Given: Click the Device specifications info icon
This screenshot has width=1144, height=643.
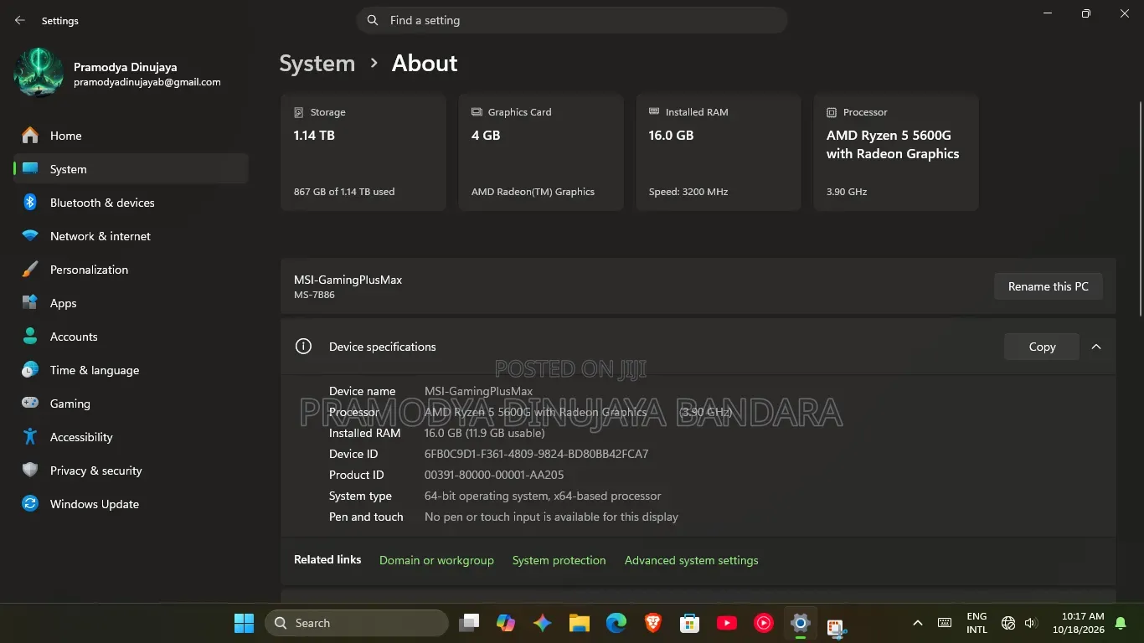Looking at the screenshot, I should [x=304, y=347].
